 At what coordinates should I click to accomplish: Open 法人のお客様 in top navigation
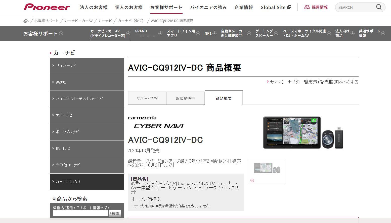click(94, 7)
